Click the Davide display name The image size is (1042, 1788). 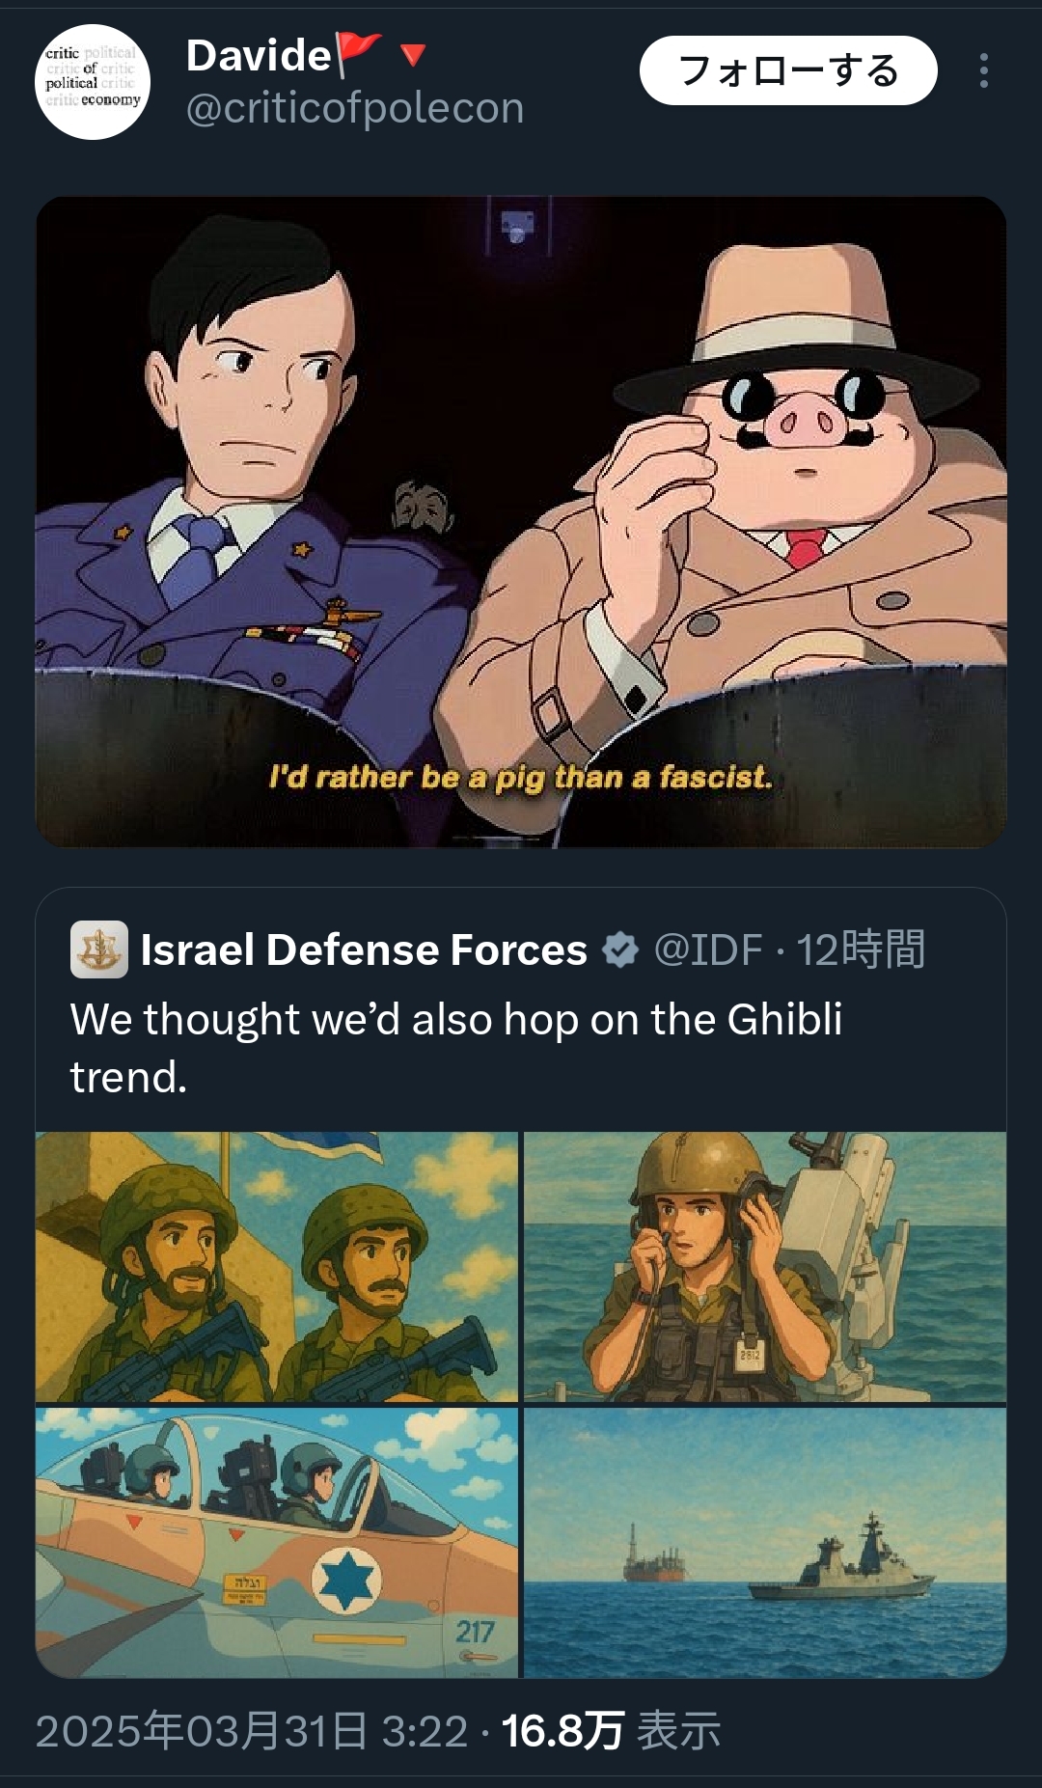258,55
